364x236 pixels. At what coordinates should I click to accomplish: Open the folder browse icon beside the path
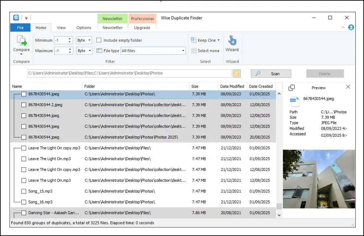coord(237,73)
